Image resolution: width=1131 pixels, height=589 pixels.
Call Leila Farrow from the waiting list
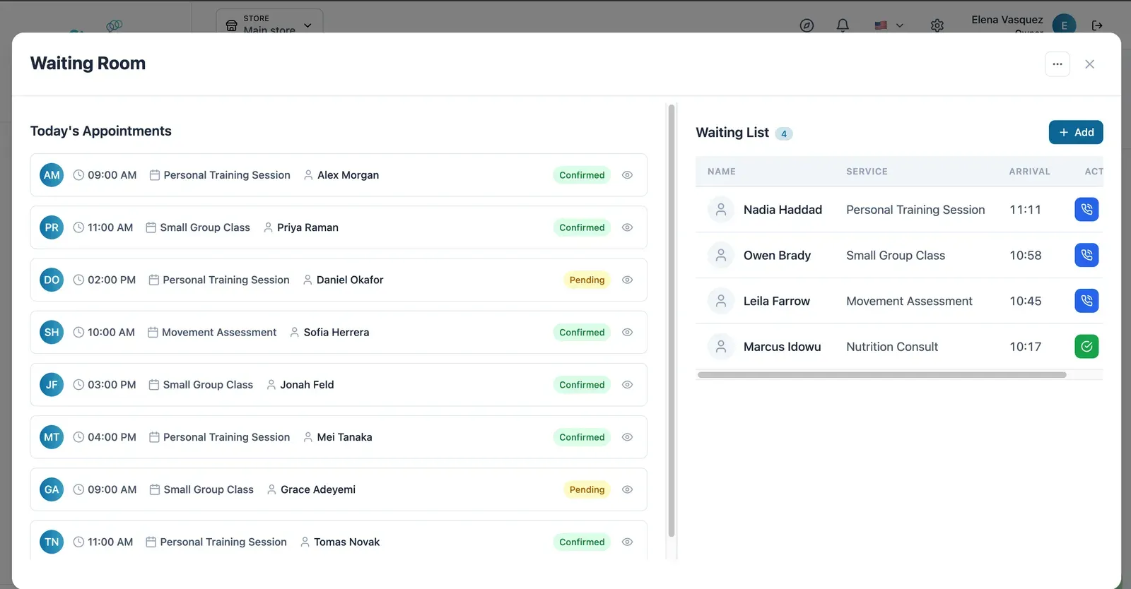[1086, 301]
